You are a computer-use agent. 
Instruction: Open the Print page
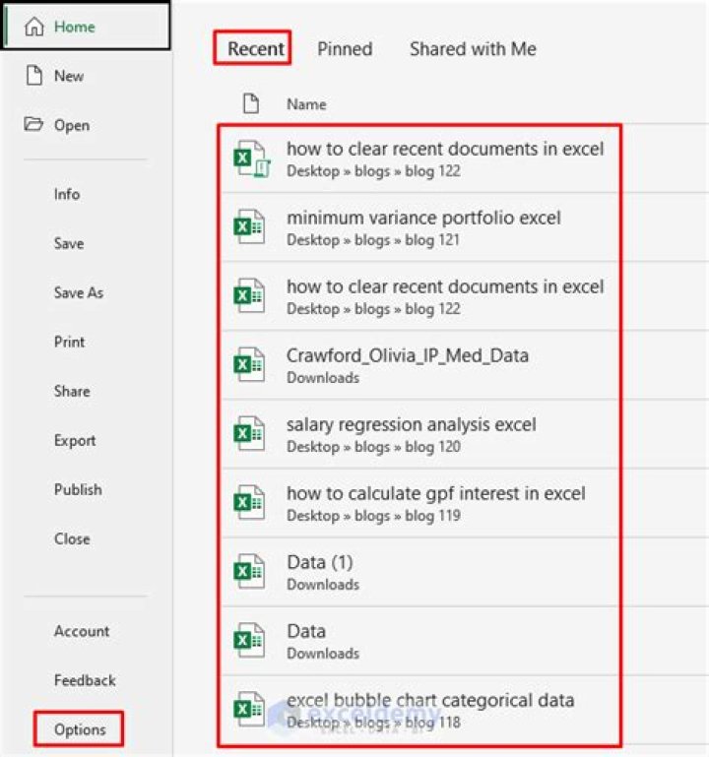(x=69, y=342)
